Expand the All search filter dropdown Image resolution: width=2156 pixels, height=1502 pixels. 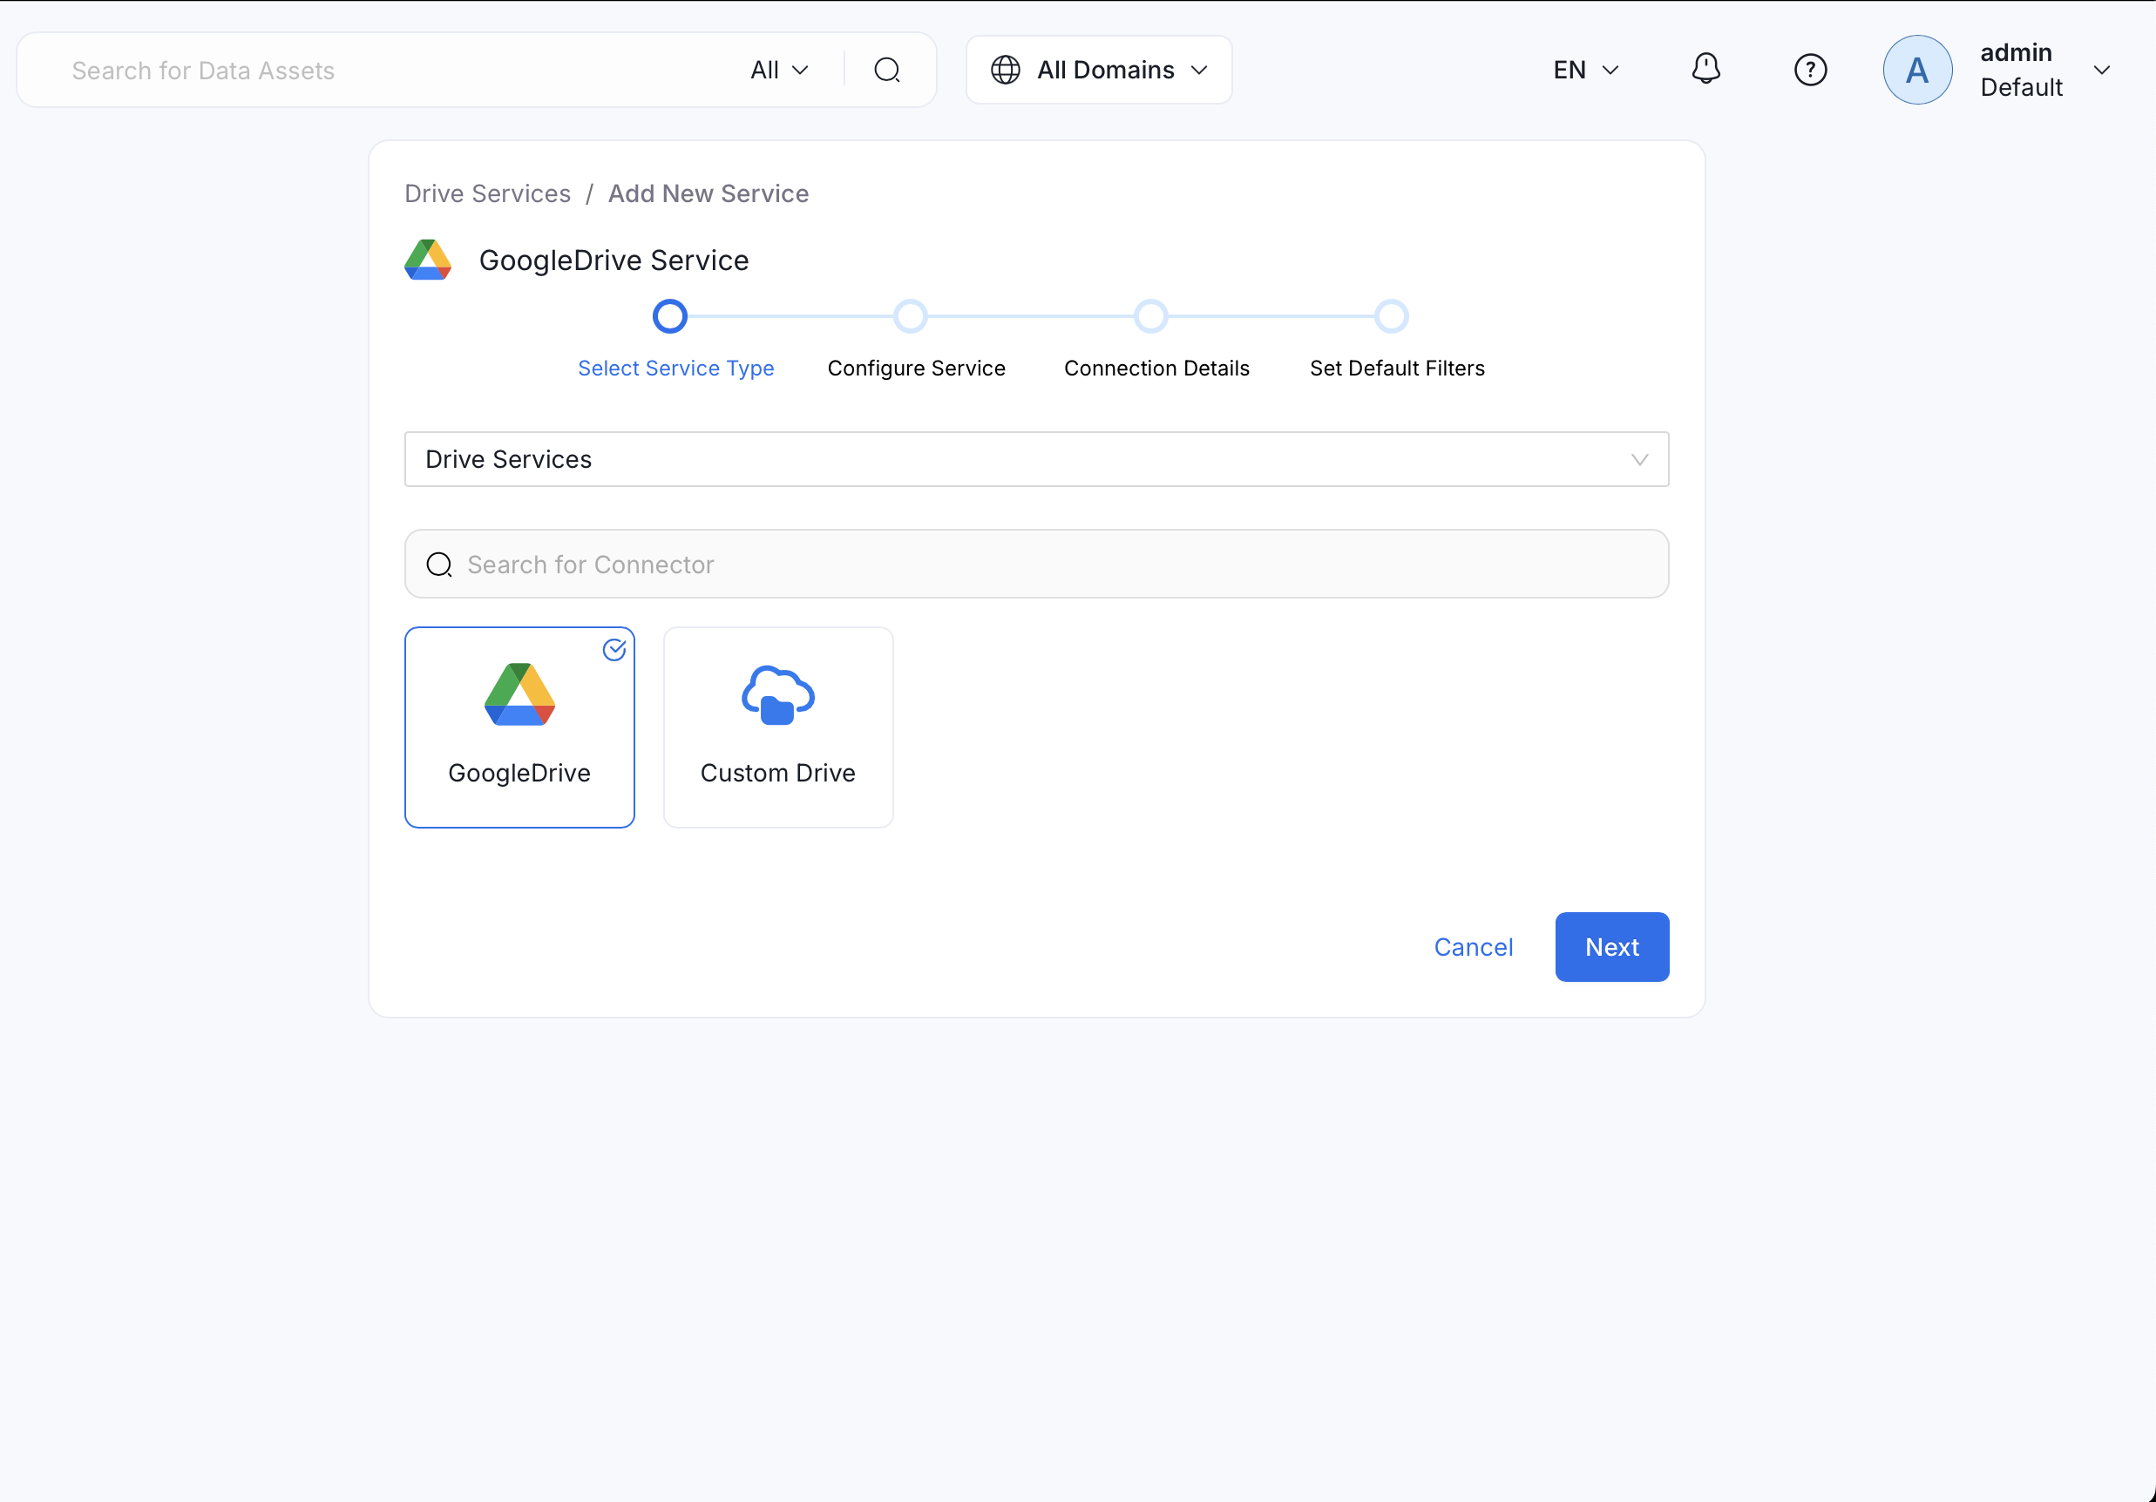pos(778,70)
